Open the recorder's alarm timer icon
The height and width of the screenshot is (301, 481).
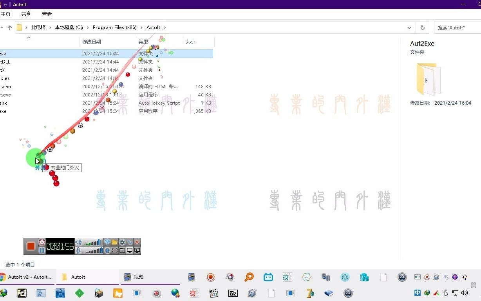tap(41, 242)
